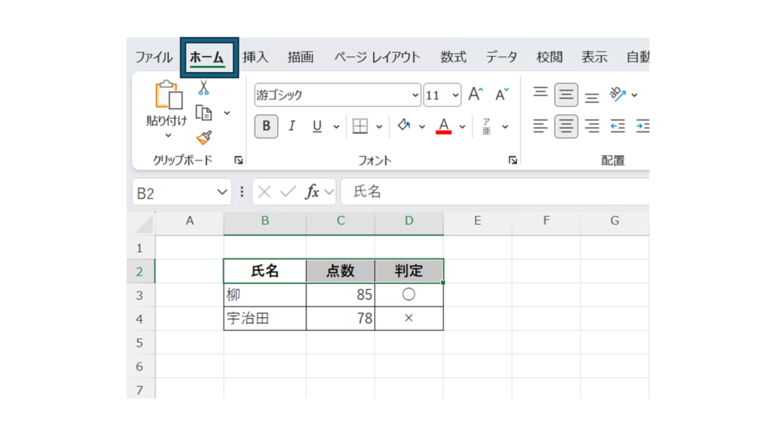Image resolution: width=776 pixels, height=436 pixels.
Task: Open the フォント dialog launcher
Action: pyautogui.click(x=513, y=160)
